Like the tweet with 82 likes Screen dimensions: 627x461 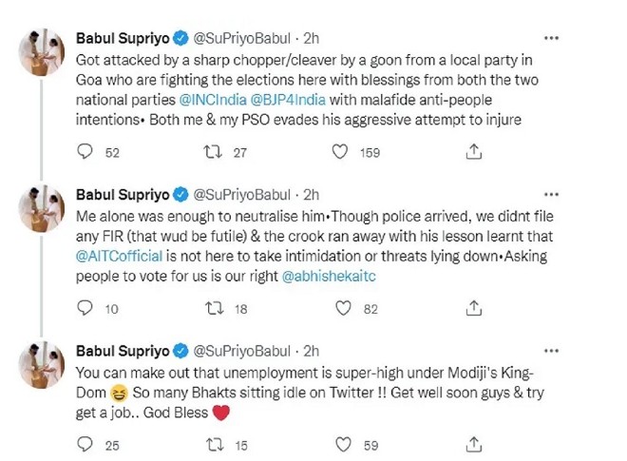click(x=339, y=308)
